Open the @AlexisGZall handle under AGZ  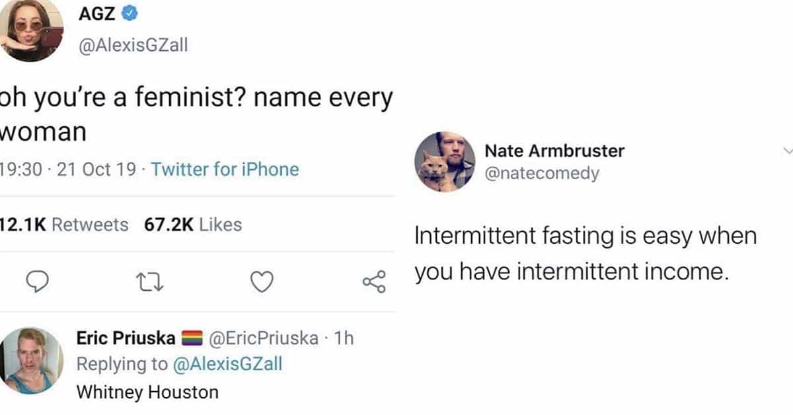[133, 46]
